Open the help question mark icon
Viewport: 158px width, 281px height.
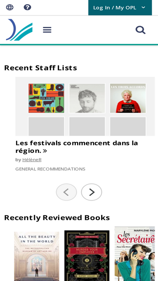point(27,7)
